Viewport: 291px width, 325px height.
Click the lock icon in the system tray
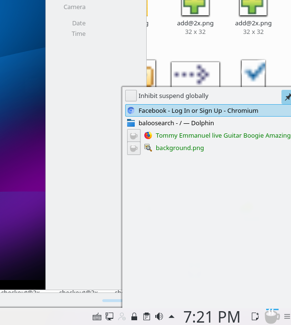pyautogui.click(x=134, y=317)
